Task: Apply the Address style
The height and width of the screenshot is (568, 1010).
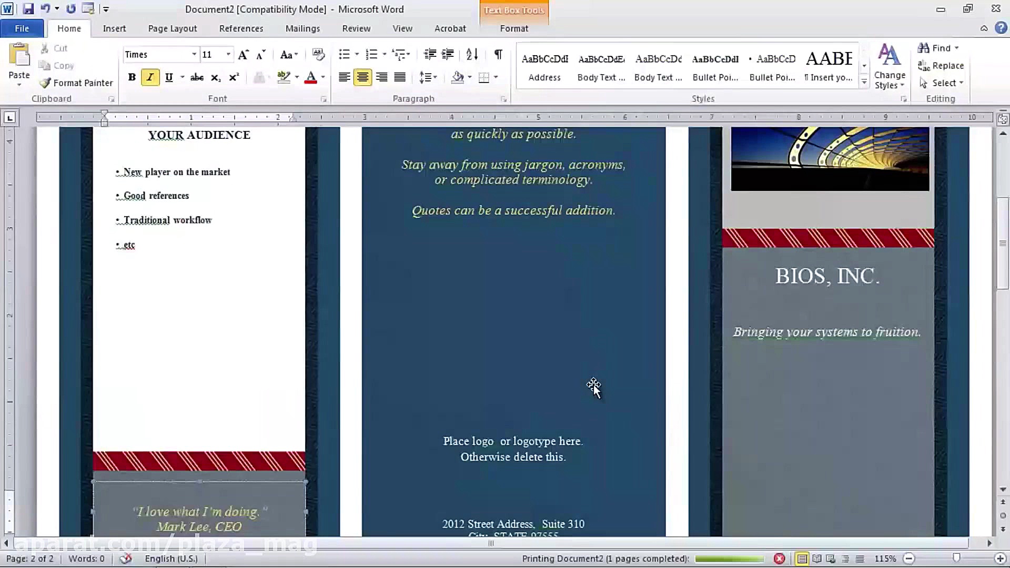Action: click(x=544, y=67)
